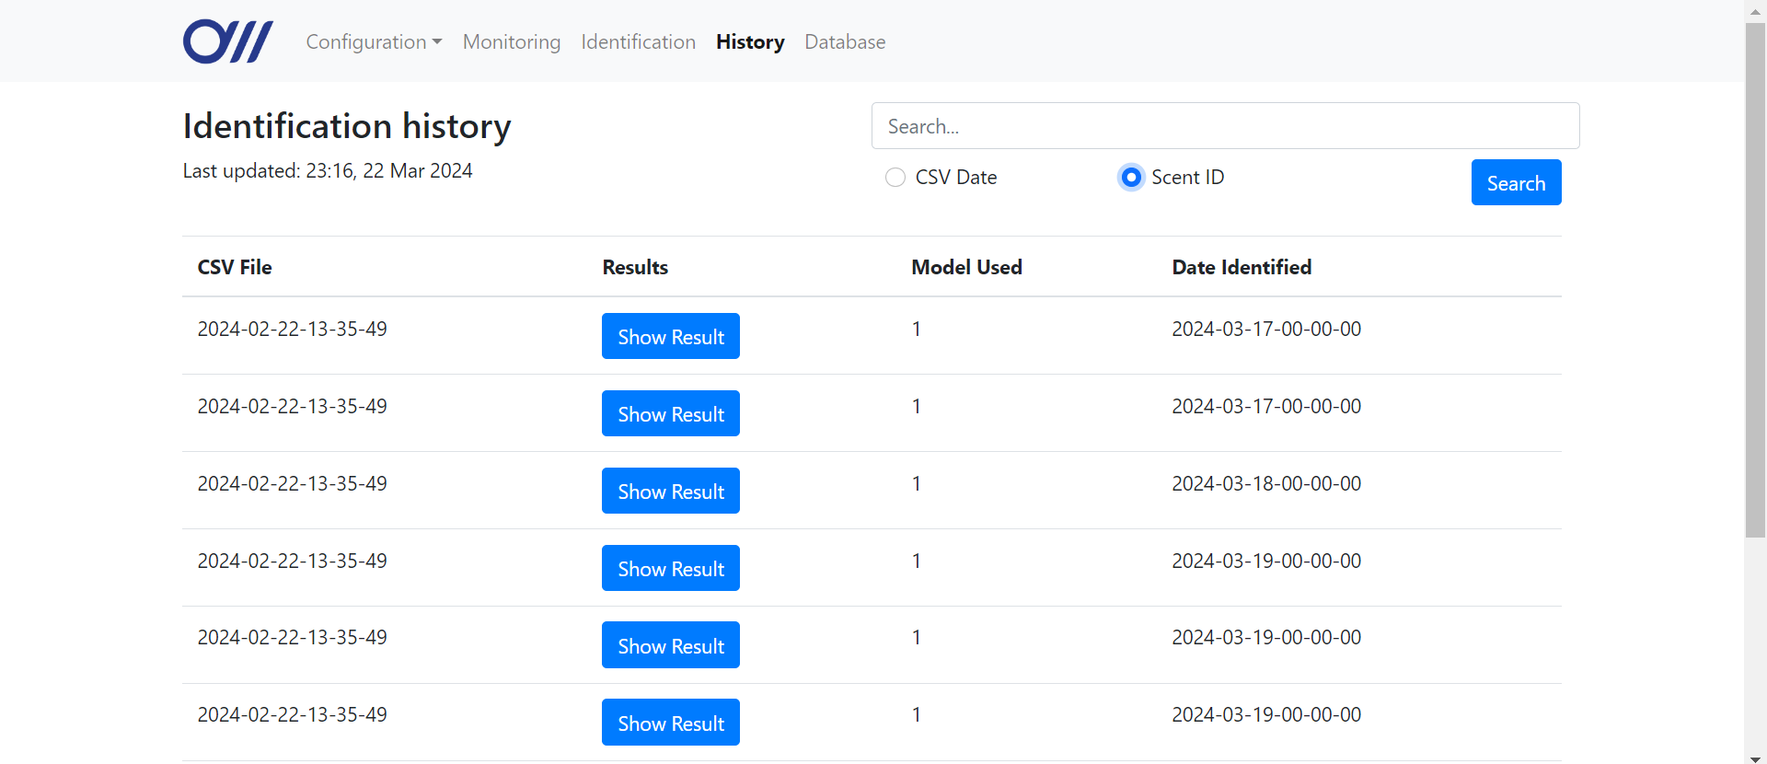This screenshot has width=1767, height=764.
Task: Show Result for second 2024-03-17 row
Action: click(x=671, y=413)
